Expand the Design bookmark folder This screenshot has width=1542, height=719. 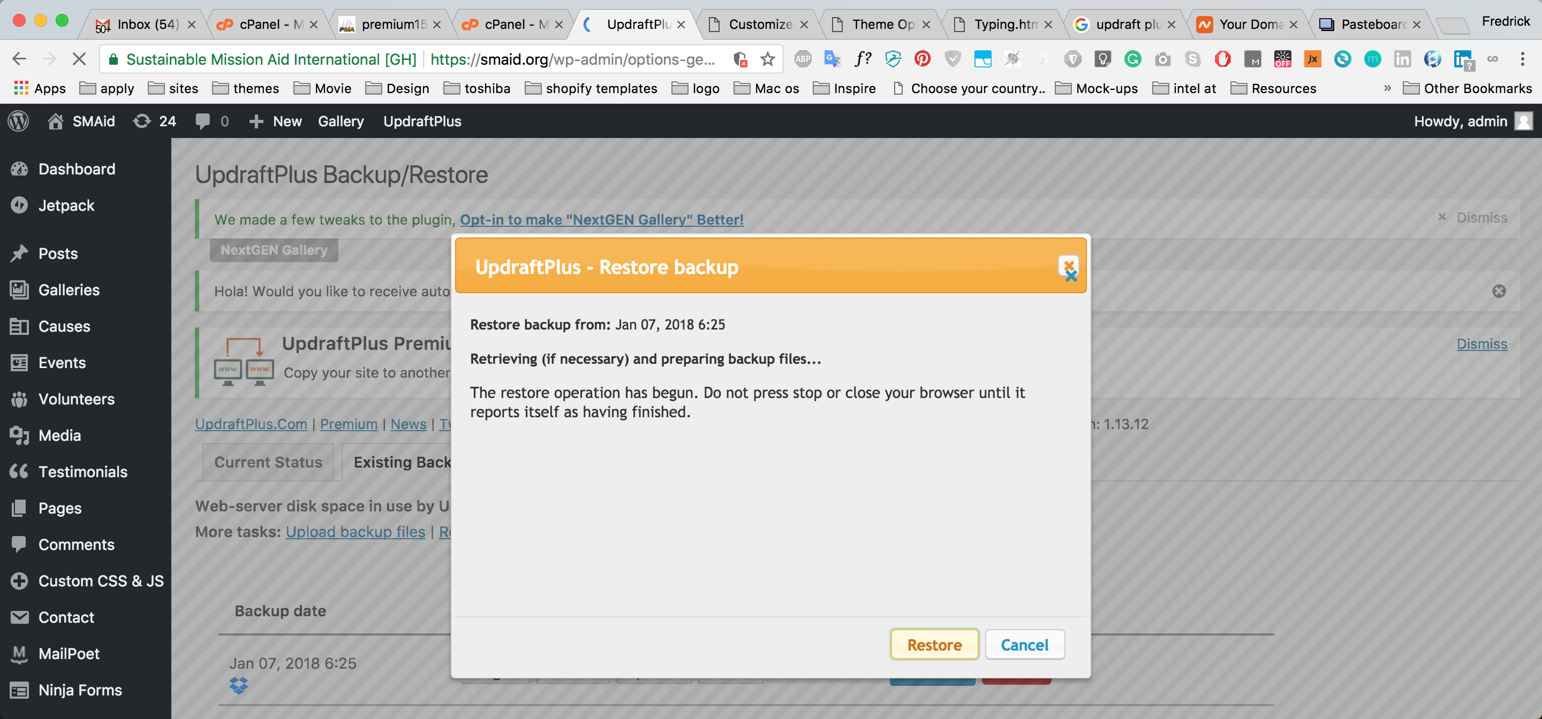tap(397, 88)
